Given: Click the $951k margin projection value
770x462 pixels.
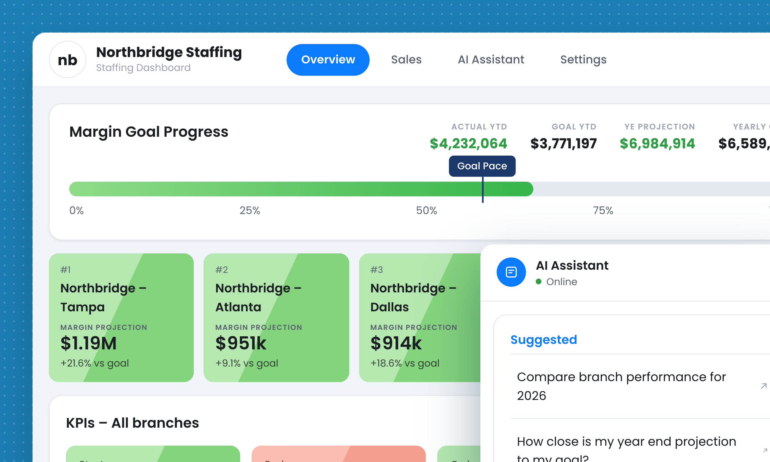Looking at the screenshot, I should click(241, 343).
